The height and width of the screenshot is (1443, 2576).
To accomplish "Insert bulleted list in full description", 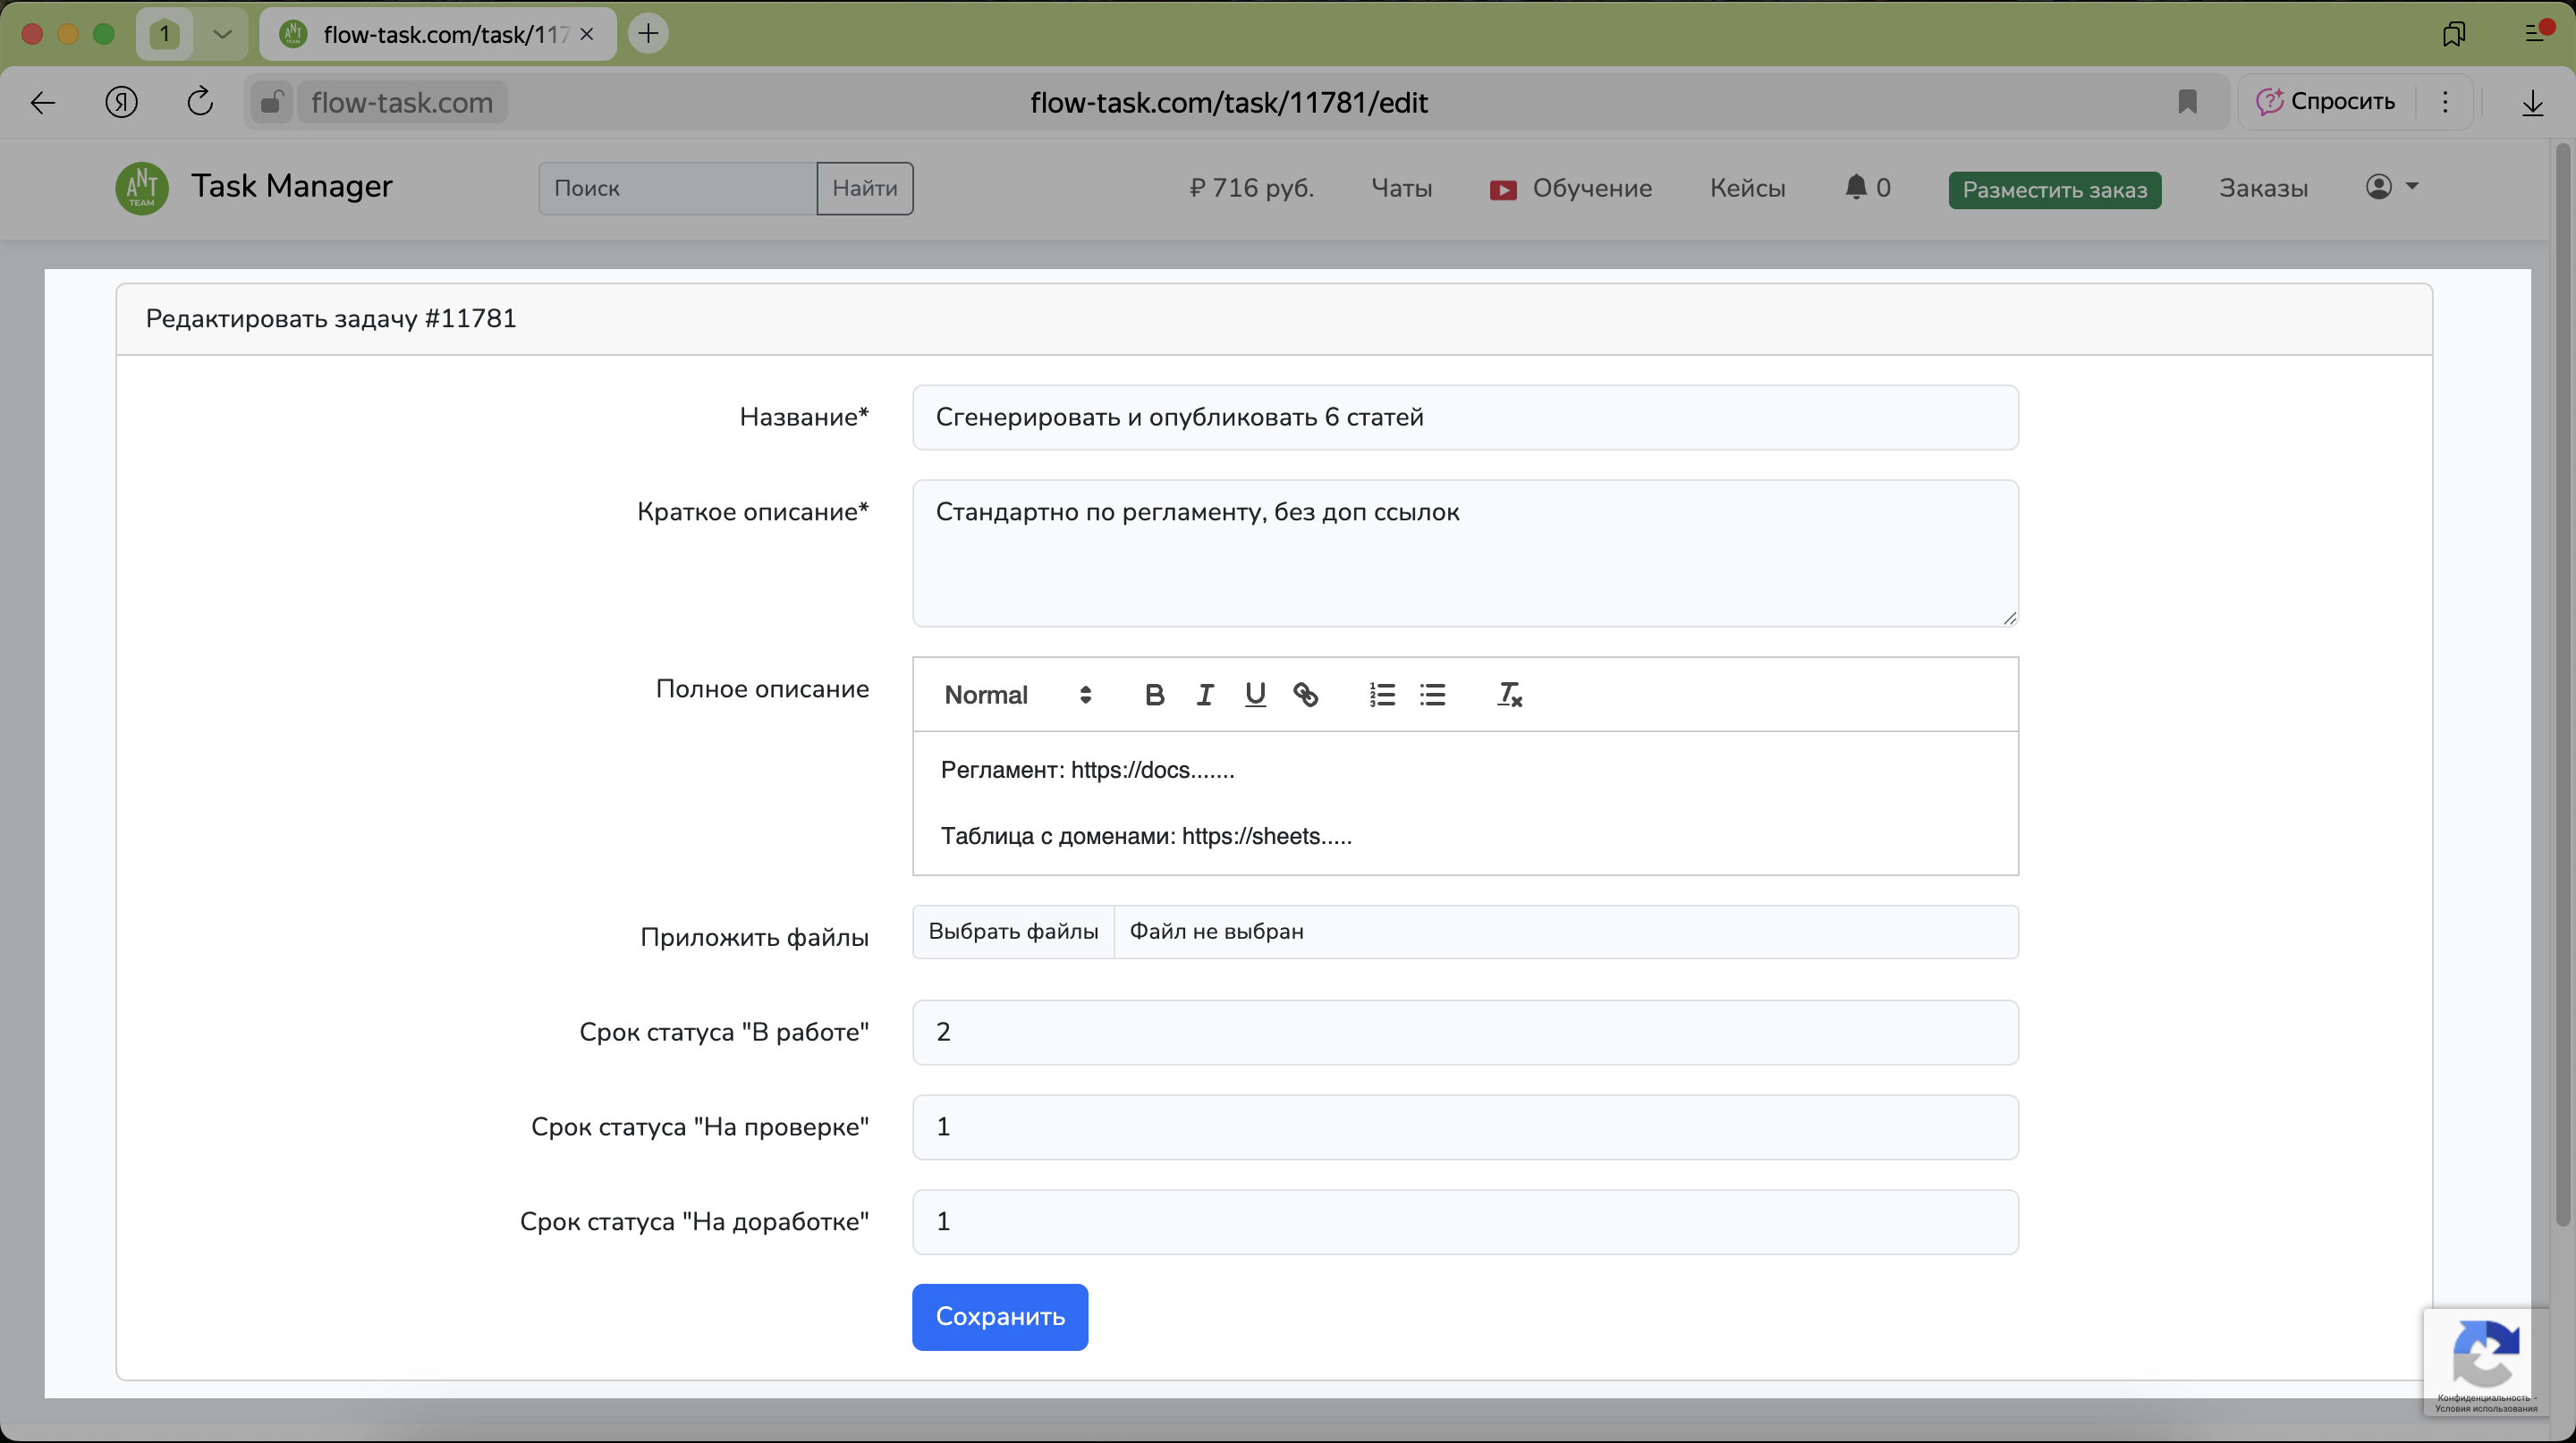I will click(1432, 695).
